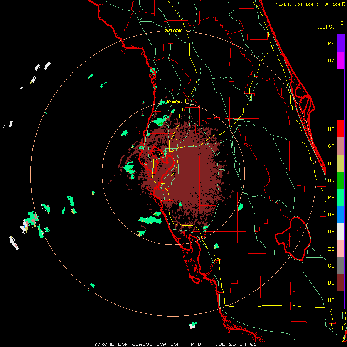Select the yellow BD legend swatch
The width and height of the screenshot is (347, 347).
[x=340, y=163]
